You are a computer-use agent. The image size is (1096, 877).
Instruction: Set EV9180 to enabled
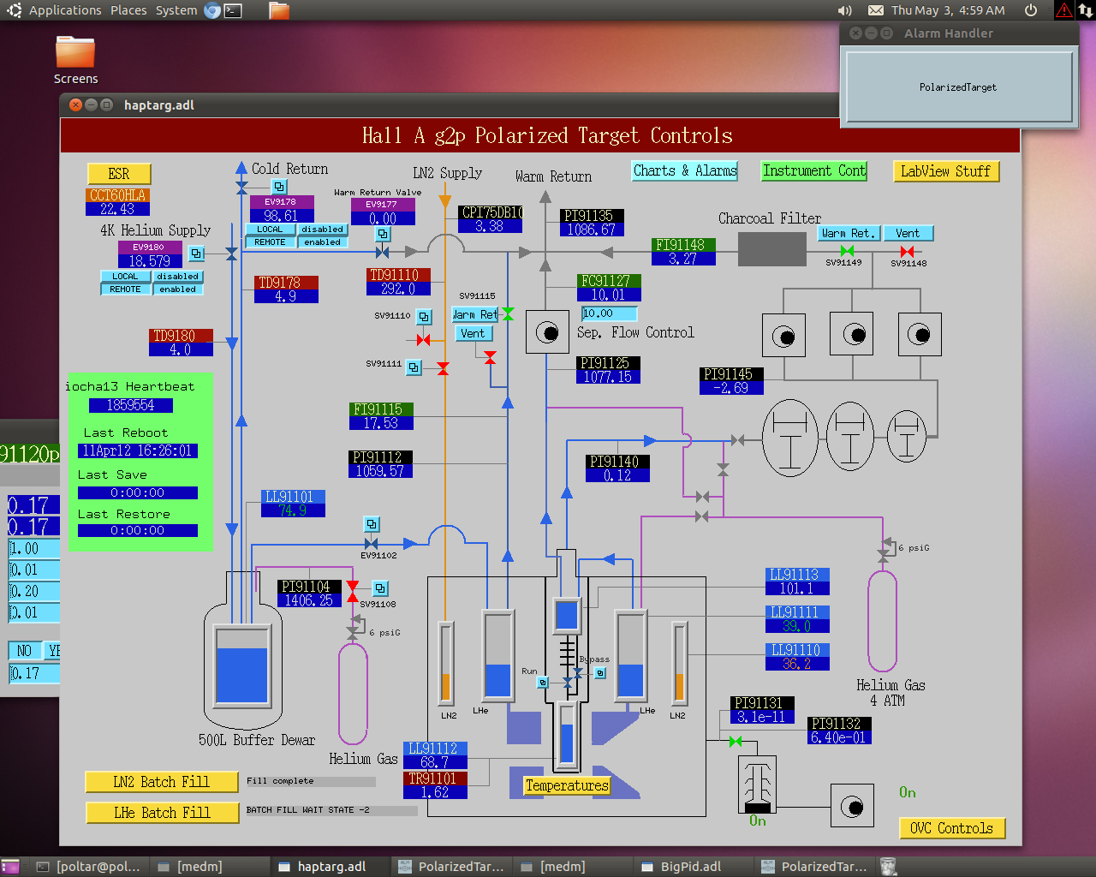[177, 289]
